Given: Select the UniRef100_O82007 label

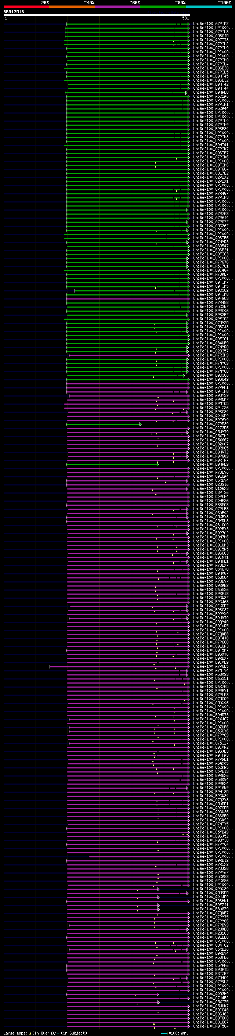Looking at the screenshot, I should pos(211,444).
